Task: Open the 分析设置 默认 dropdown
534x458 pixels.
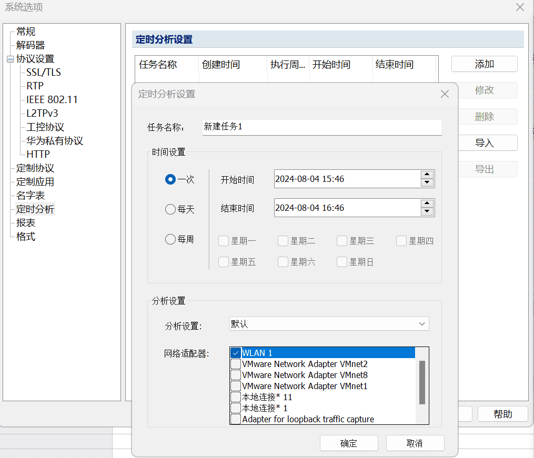Action: point(329,324)
